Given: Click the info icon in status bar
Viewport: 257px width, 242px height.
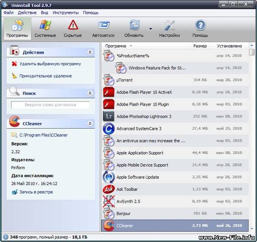Looking at the screenshot, I should (x=6, y=237).
